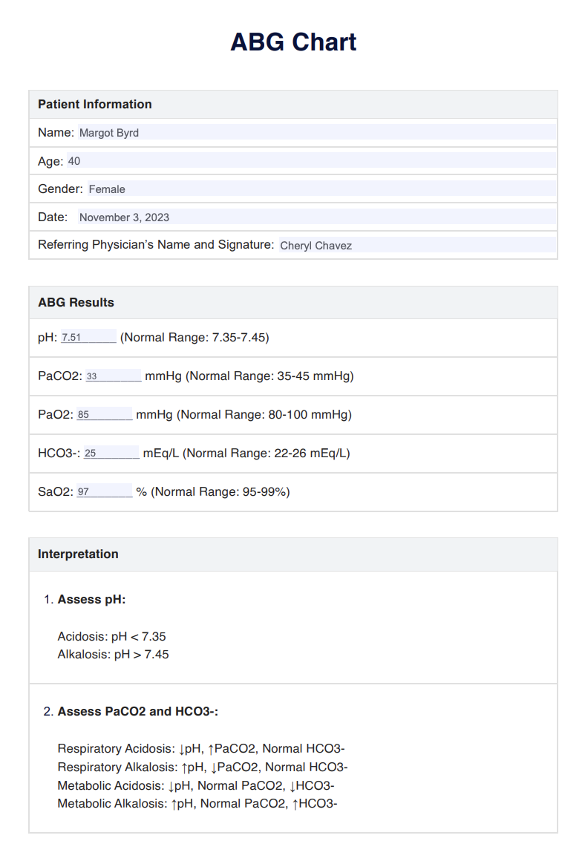Click the Date: label
Screen dimensions: 585x864
[x=53, y=217]
